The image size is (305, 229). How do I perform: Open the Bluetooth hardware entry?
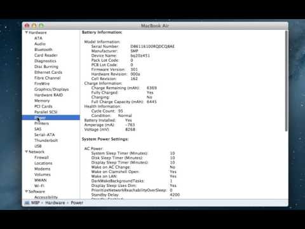tap(43, 50)
